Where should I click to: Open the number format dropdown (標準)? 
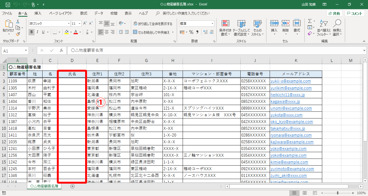coord(212,23)
